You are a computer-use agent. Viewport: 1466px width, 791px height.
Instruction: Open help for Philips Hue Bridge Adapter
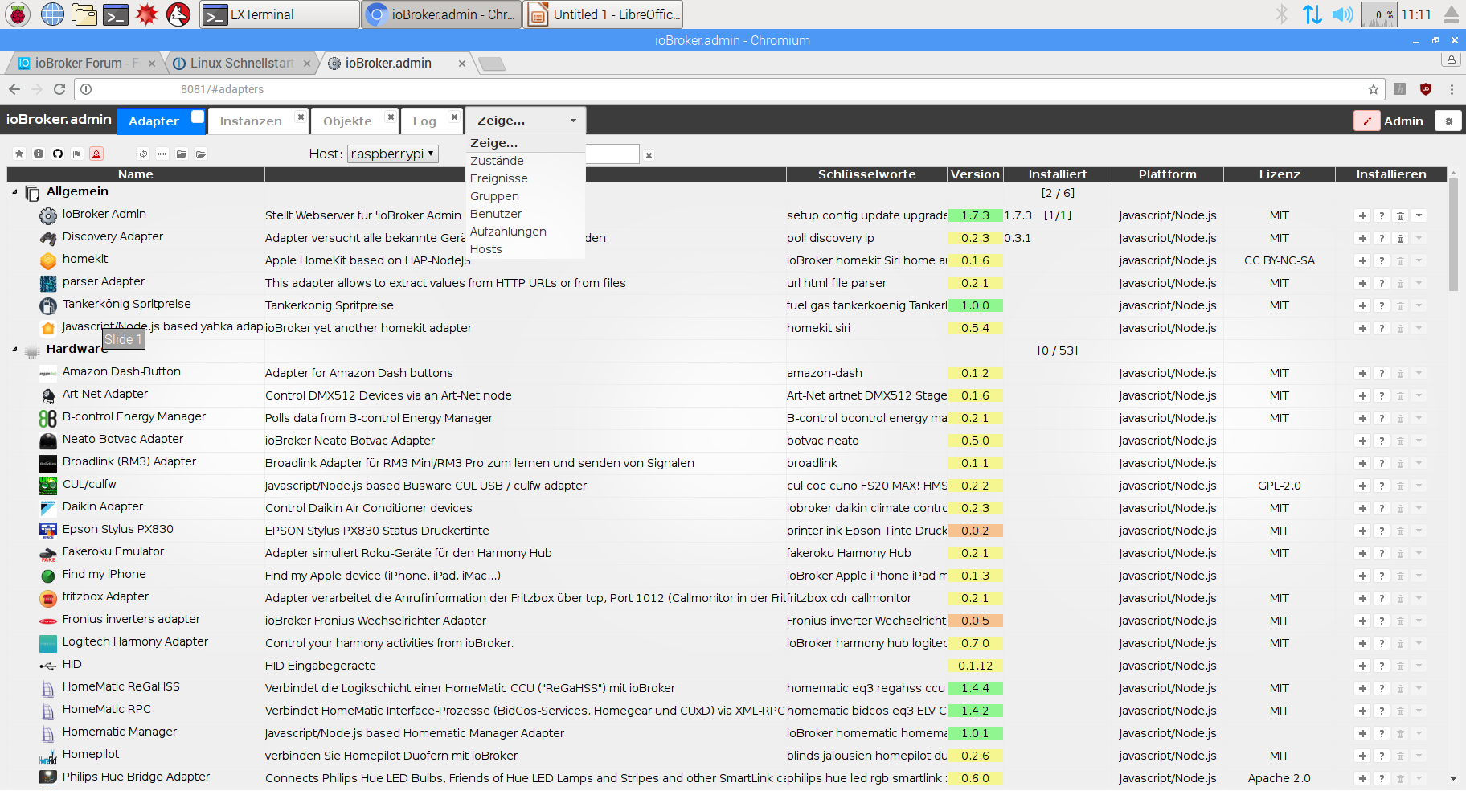coord(1382,778)
